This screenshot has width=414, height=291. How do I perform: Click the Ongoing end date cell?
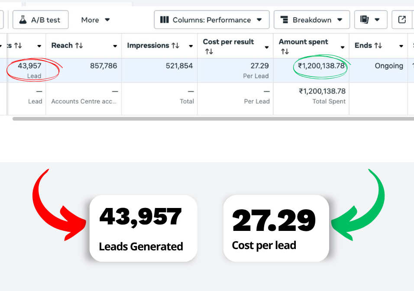pos(389,66)
